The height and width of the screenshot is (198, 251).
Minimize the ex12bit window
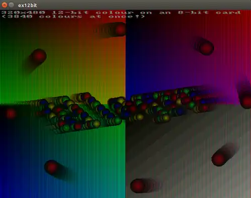click(11, 5)
